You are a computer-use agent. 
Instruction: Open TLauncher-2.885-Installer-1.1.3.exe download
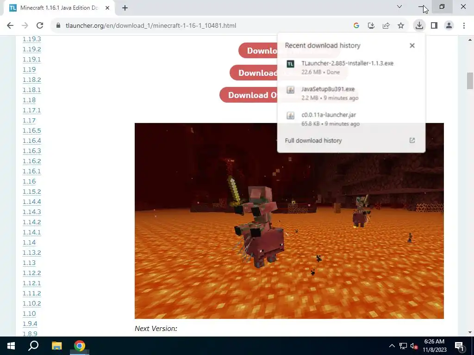351,67
